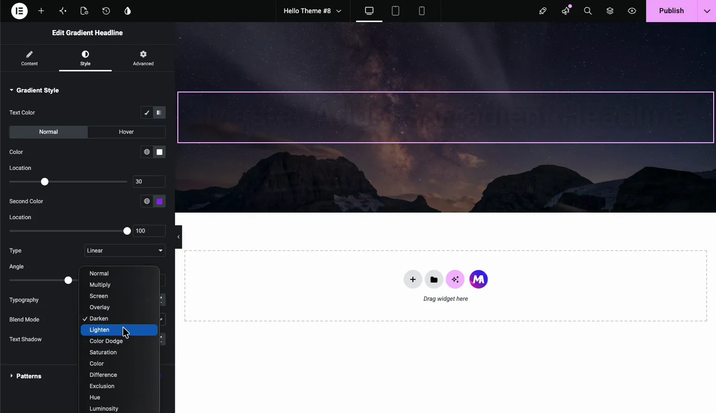Open the Advanced tab
The width and height of the screenshot is (716, 413).
click(143, 58)
